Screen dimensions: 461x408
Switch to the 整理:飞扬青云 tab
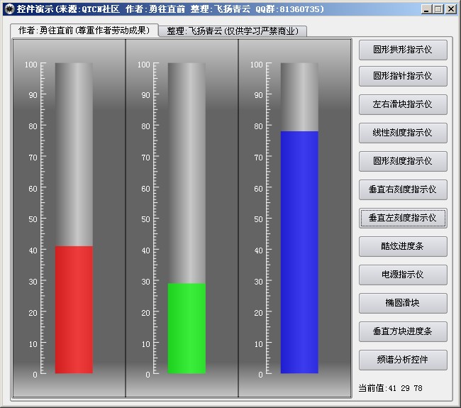tap(233, 31)
